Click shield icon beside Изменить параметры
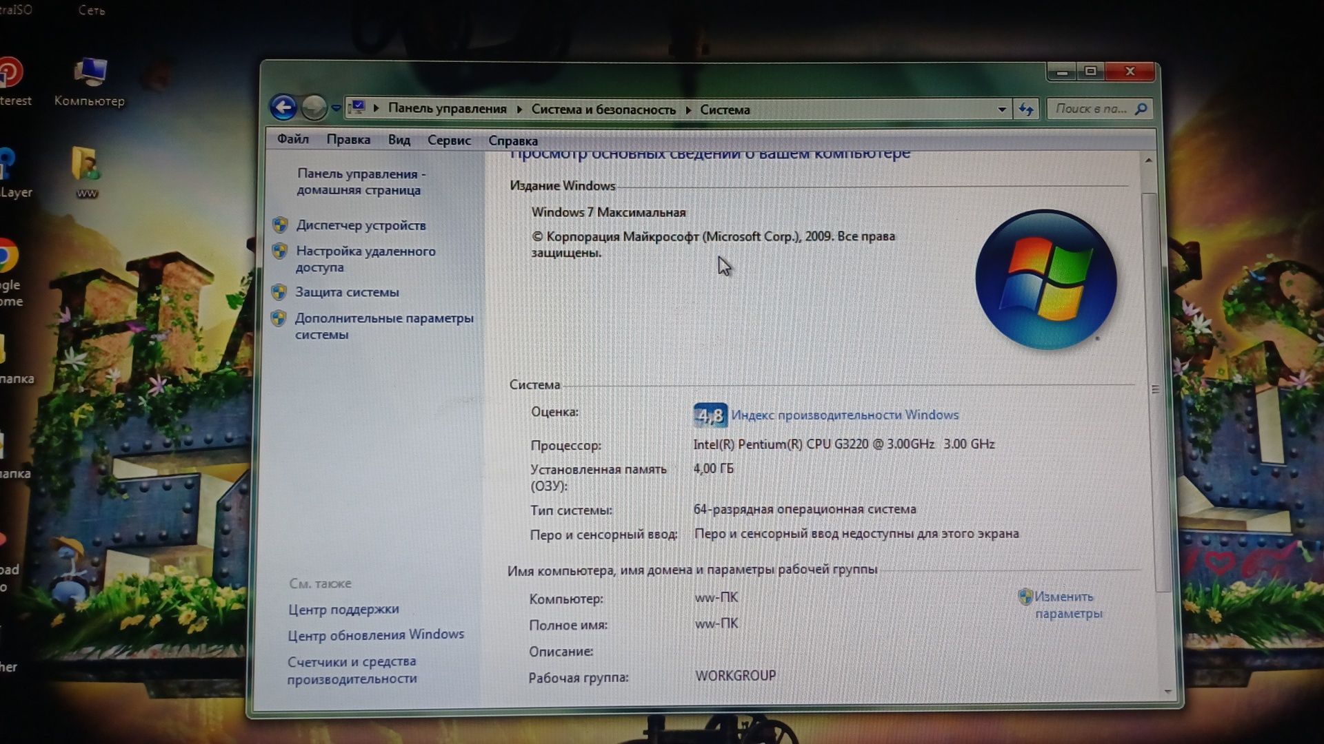The image size is (1324, 744). (x=1025, y=597)
